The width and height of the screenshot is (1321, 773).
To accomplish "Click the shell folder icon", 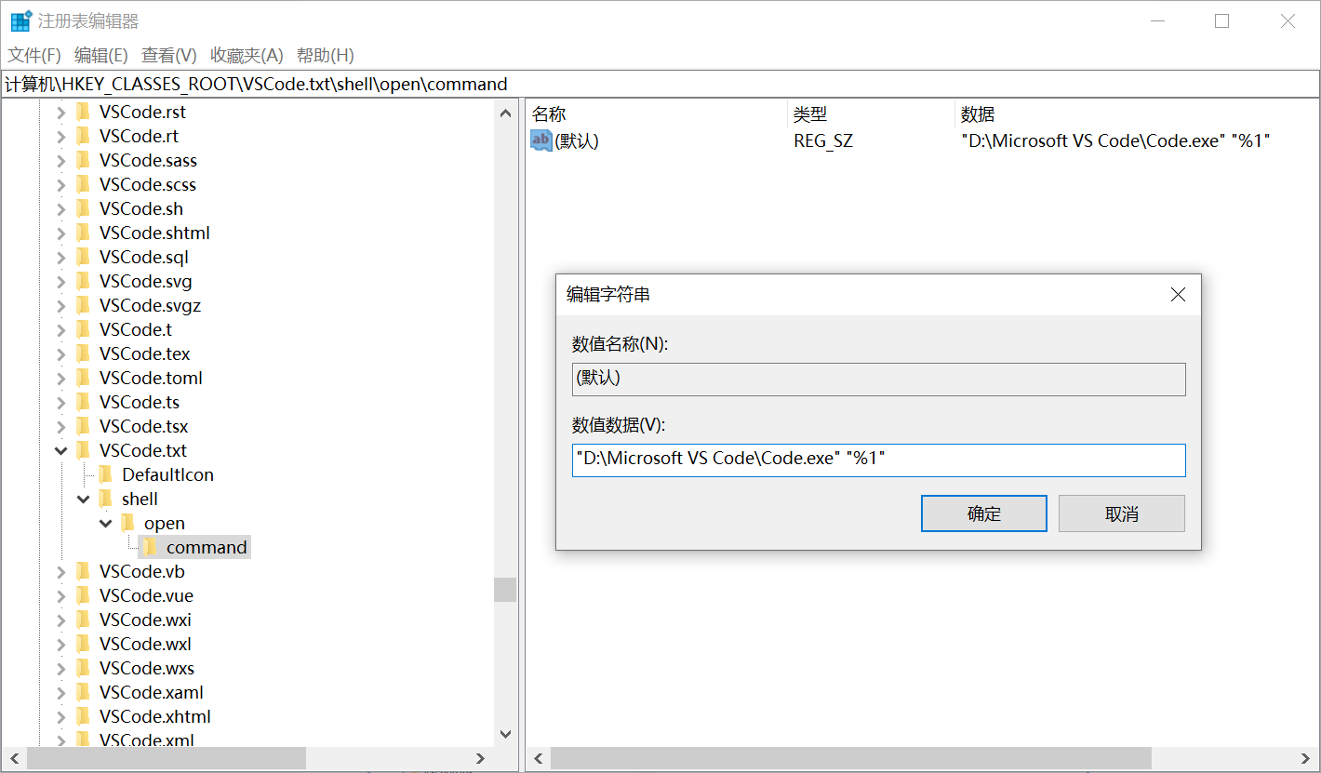I will click(x=105, y=499).
